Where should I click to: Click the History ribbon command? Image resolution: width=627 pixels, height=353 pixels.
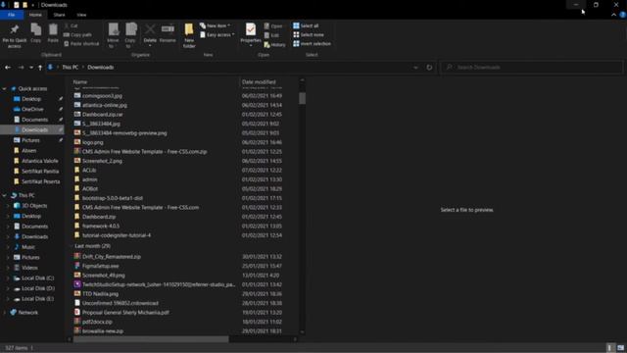274,45
